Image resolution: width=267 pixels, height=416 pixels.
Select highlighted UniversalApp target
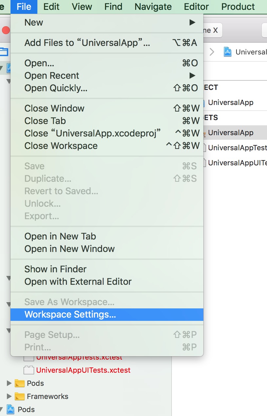(x=231, y=133)
